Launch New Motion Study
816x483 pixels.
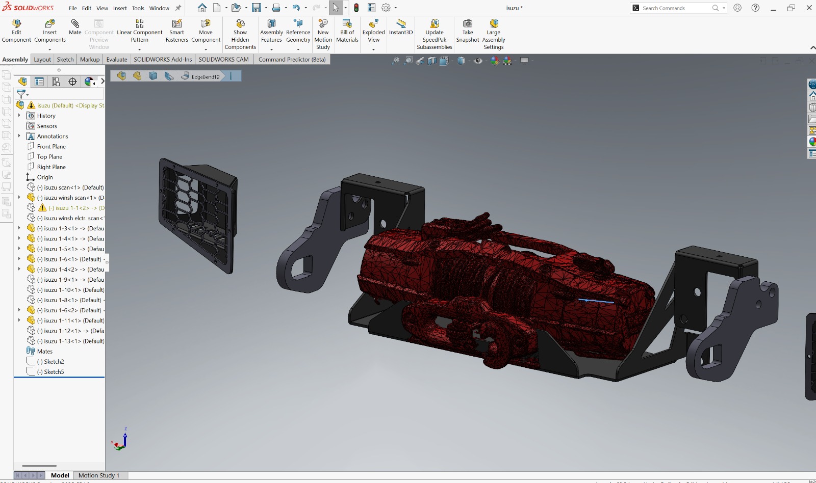[323, 34]
